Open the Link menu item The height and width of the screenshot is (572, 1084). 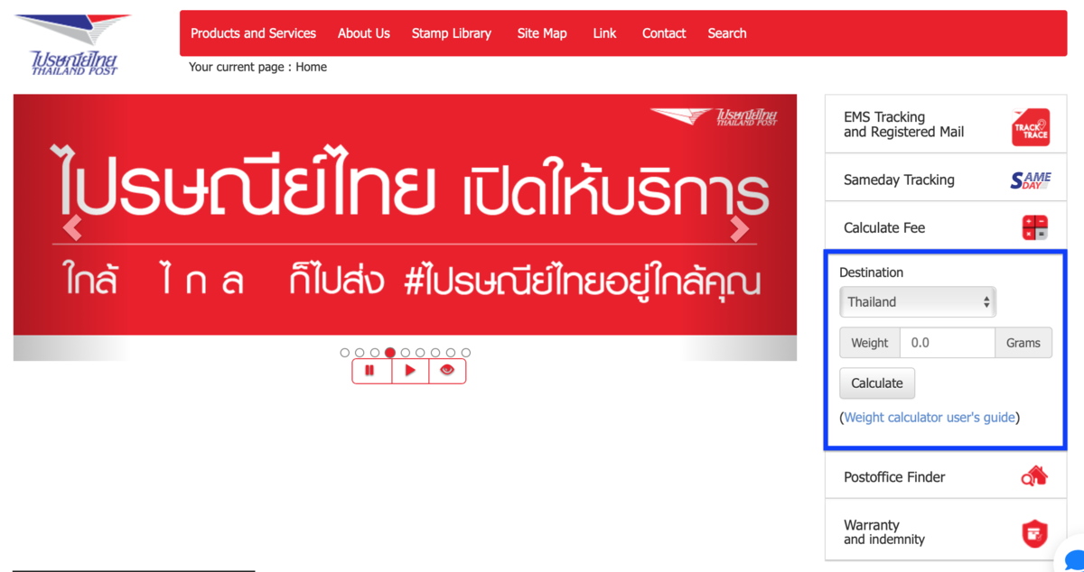coord(604,33)
